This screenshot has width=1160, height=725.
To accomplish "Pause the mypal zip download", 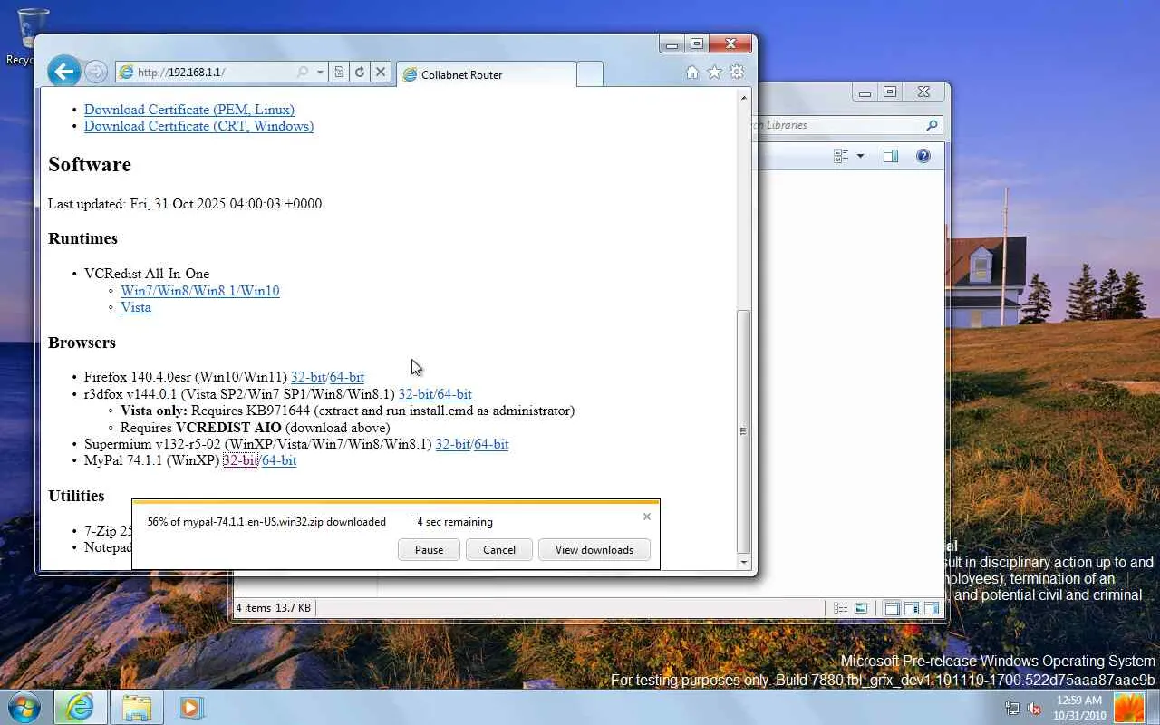I will coord(429,550).
